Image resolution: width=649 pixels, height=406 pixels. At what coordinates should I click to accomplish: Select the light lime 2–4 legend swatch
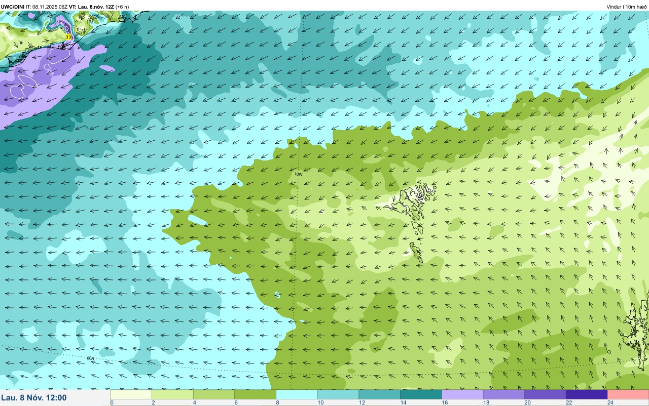coord(173,394)
